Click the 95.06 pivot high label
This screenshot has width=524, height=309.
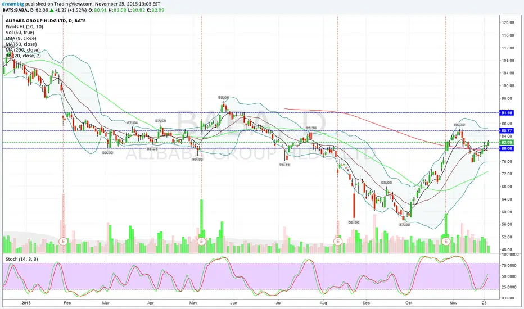pos(224,98)
